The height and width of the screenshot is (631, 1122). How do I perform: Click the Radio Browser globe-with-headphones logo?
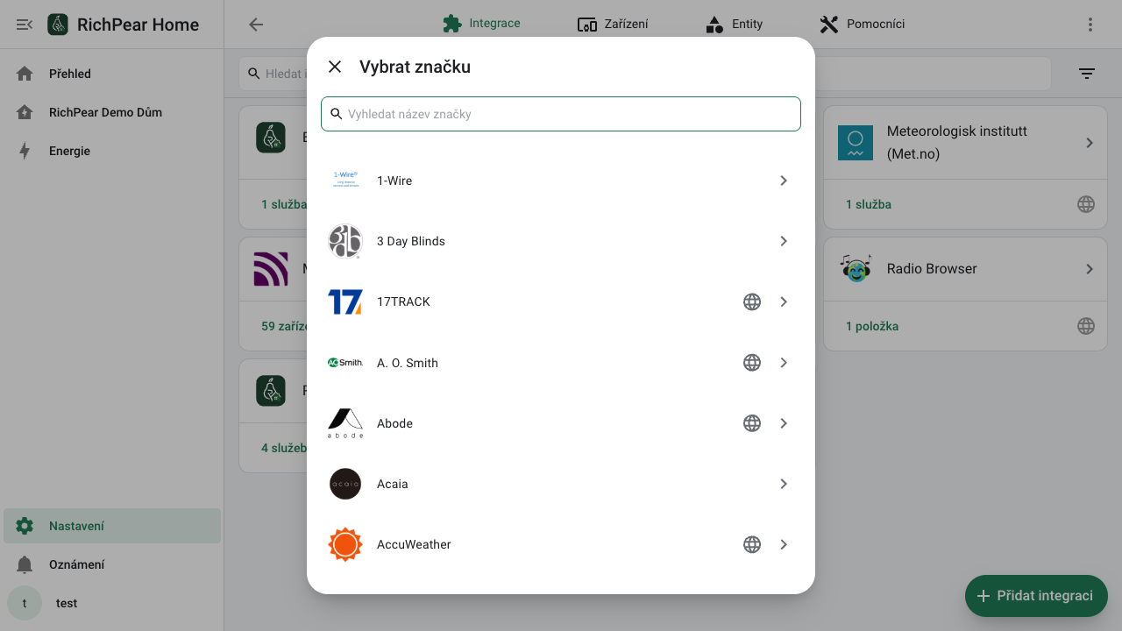pyautogui.click(x=856, y=269)
